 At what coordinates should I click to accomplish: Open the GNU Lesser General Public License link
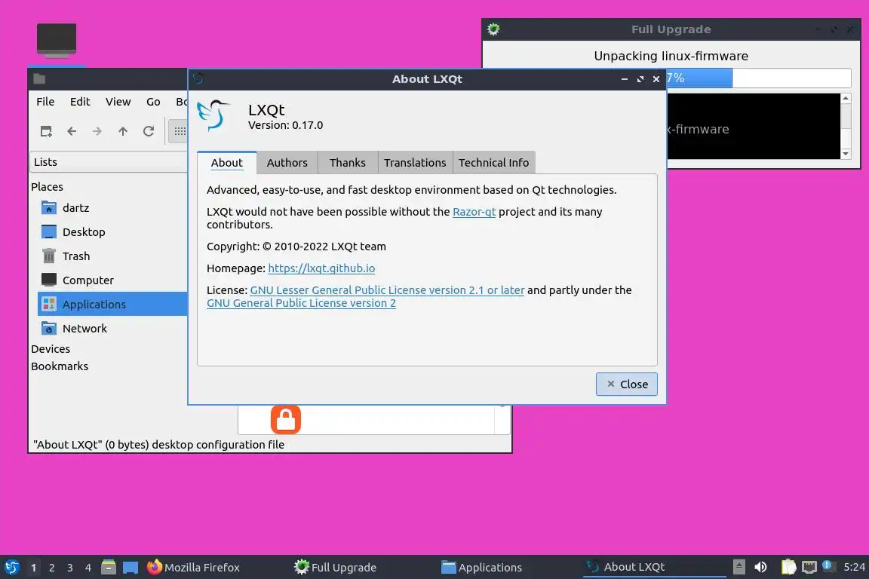(387, 289)
